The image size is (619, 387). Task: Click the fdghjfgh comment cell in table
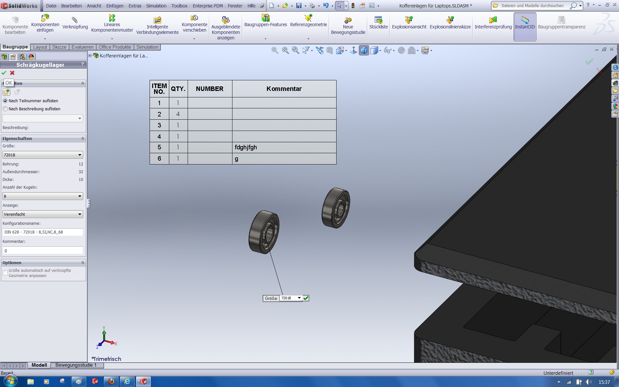[x=284, y=147]
